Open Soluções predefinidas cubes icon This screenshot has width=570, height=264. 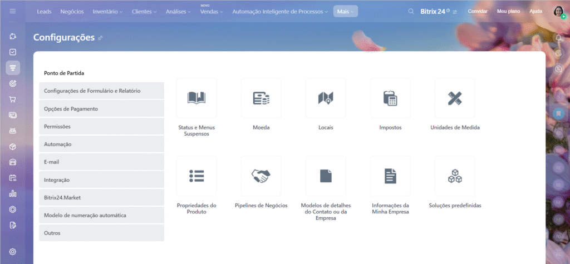point(455,176)
